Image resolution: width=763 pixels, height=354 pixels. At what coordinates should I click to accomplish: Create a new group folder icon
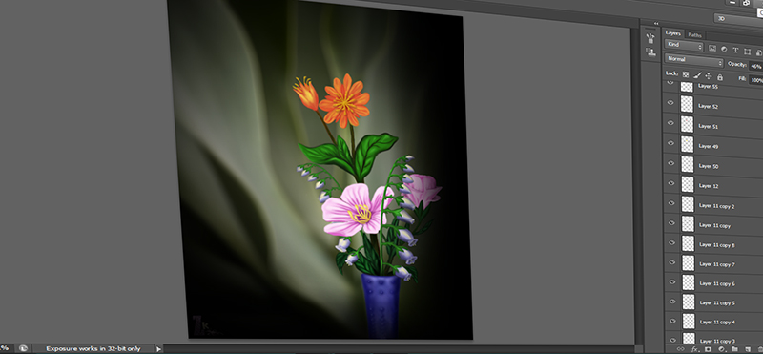coord(734,349)
